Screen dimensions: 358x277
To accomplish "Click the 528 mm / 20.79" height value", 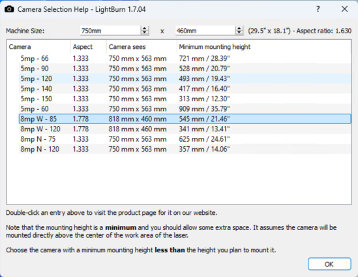I will 204,69.
